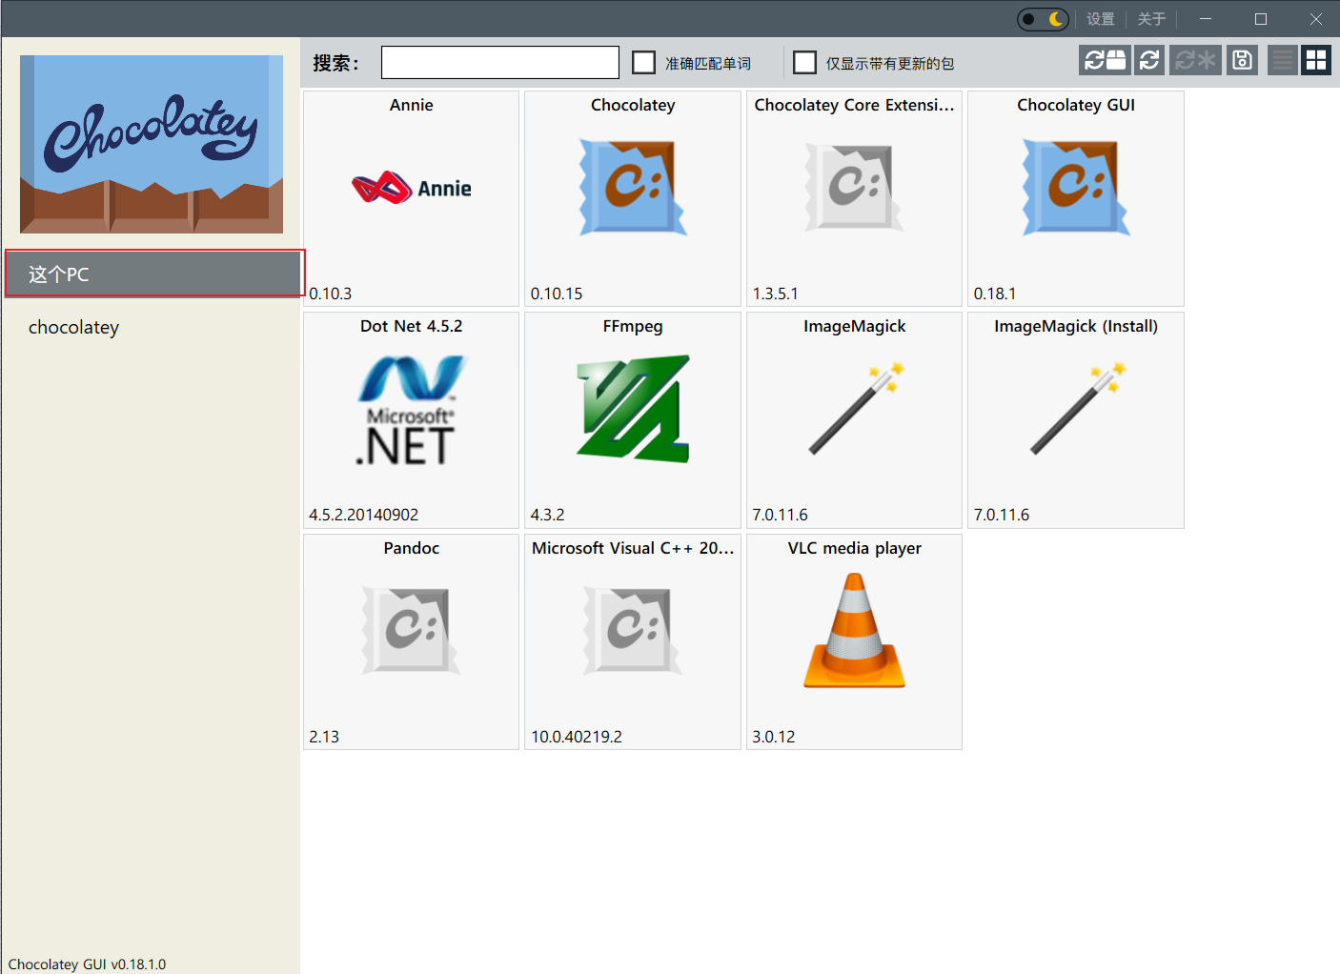The height and width of the screenshot is (974, 1340).
Task: Click the Chocolatey logo banner
Action: pyautogui.click(x=152, y=144)
